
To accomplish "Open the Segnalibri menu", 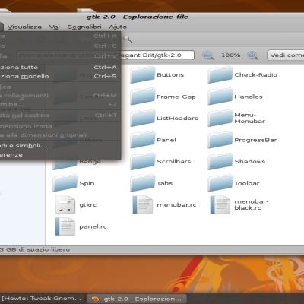I will click(x=84, y=27).
